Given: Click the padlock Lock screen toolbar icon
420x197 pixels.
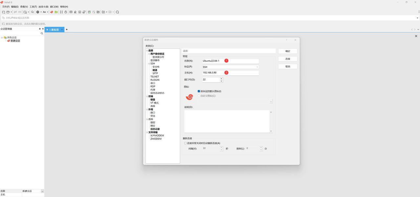Looking at the screenshot, I should (66, 12).
